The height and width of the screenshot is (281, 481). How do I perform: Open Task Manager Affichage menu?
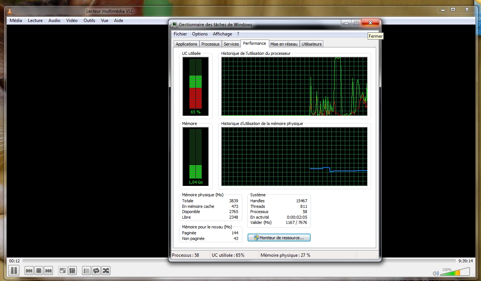(x=222, y=34)
